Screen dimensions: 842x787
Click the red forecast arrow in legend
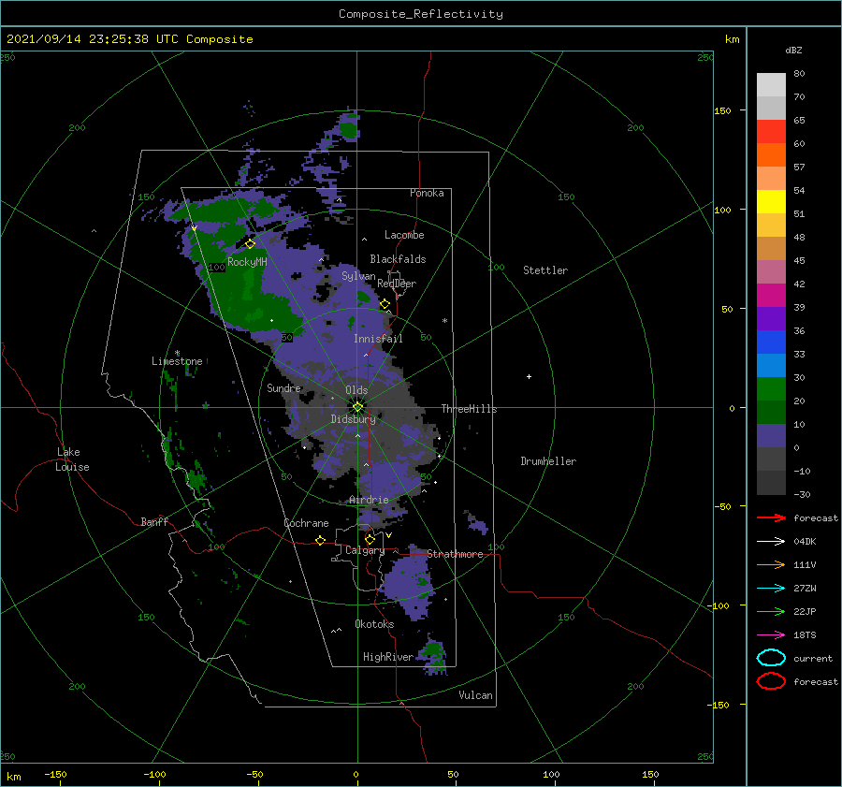click(771, 517)
